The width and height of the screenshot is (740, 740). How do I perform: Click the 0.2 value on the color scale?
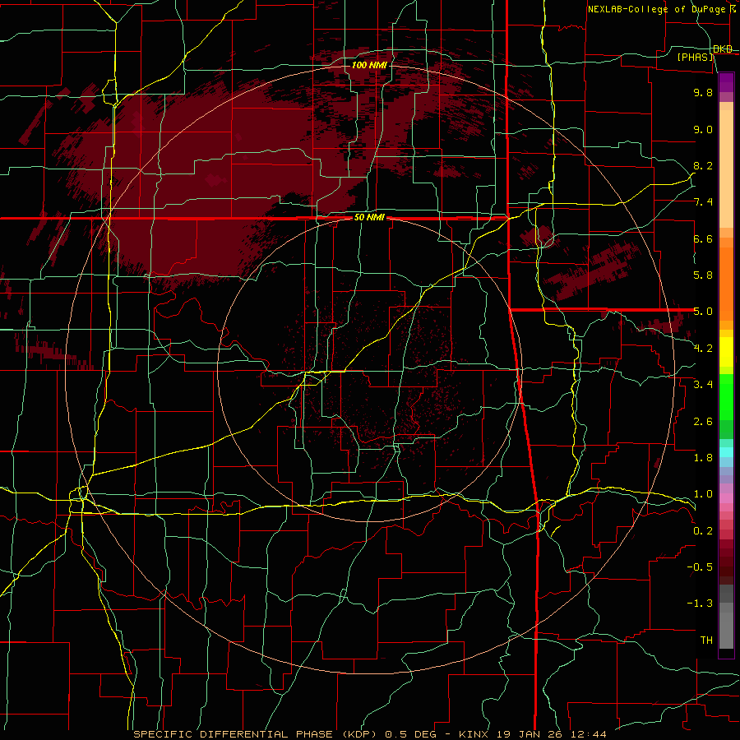(703, 531)
